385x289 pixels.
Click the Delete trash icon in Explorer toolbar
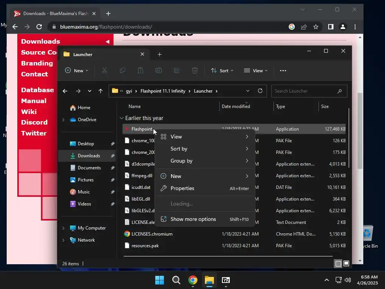click(x=195, y=70)
